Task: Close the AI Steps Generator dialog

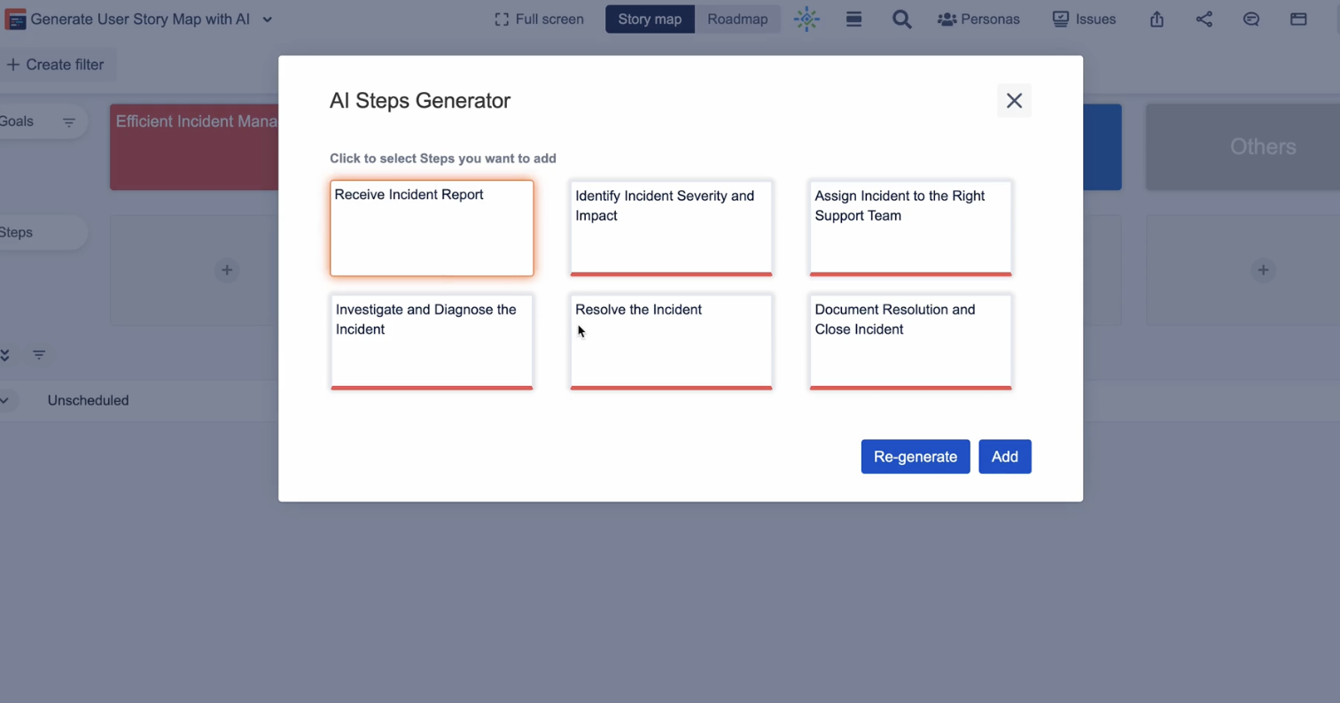Action: click(x=1014, y=101)
